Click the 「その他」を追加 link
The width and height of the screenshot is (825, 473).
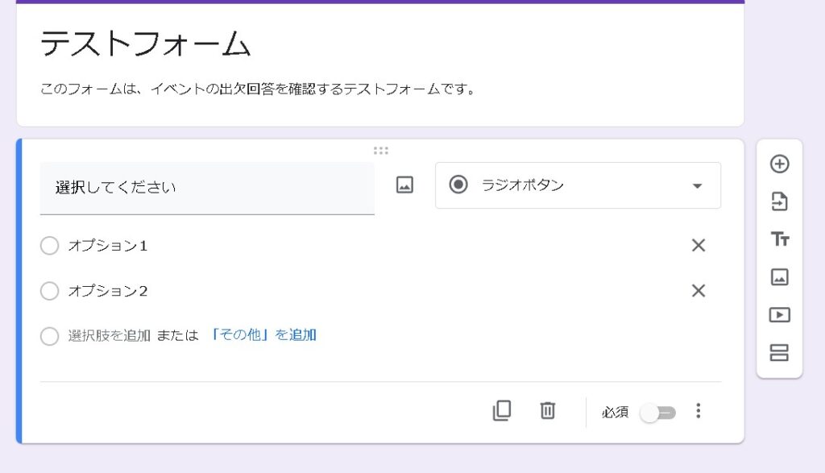coord(263,335)
